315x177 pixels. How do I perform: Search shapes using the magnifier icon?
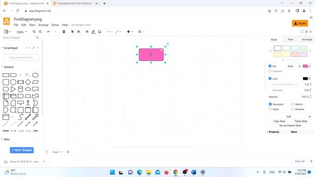pos(37,37)
